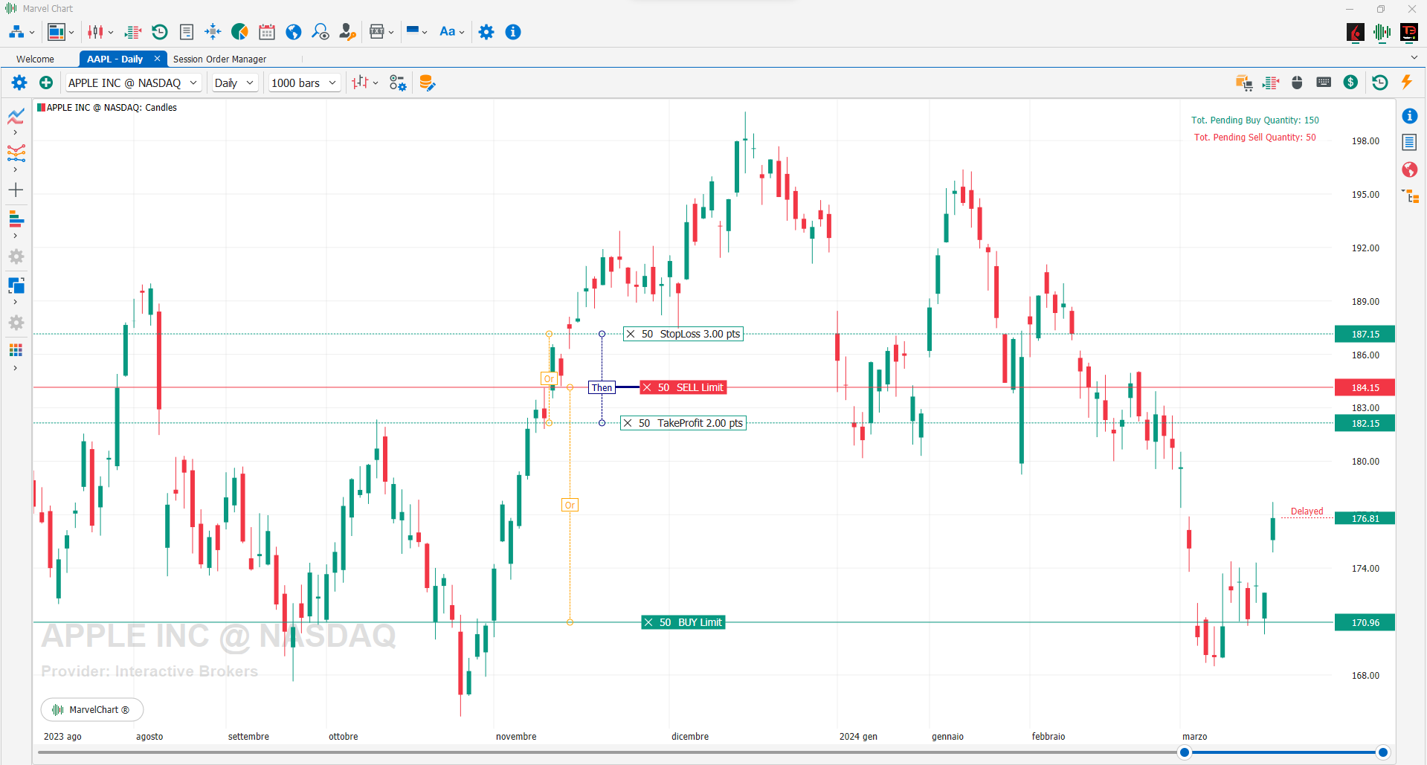
Task: Close the AAPL - Daily tab
Action: coord(157,58)
